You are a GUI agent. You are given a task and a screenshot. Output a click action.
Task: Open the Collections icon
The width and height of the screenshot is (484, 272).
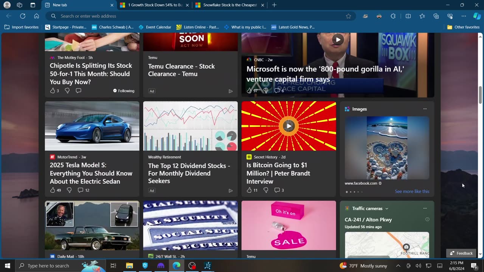pyautogui.click(x=436, y=16)
